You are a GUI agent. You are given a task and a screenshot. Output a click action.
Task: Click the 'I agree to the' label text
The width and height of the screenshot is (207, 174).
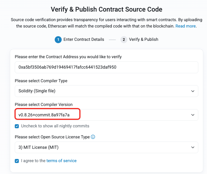33,161
